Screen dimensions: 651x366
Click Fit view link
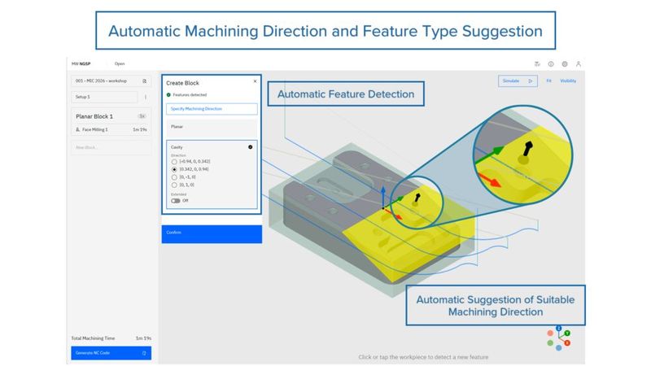[548, 81]
